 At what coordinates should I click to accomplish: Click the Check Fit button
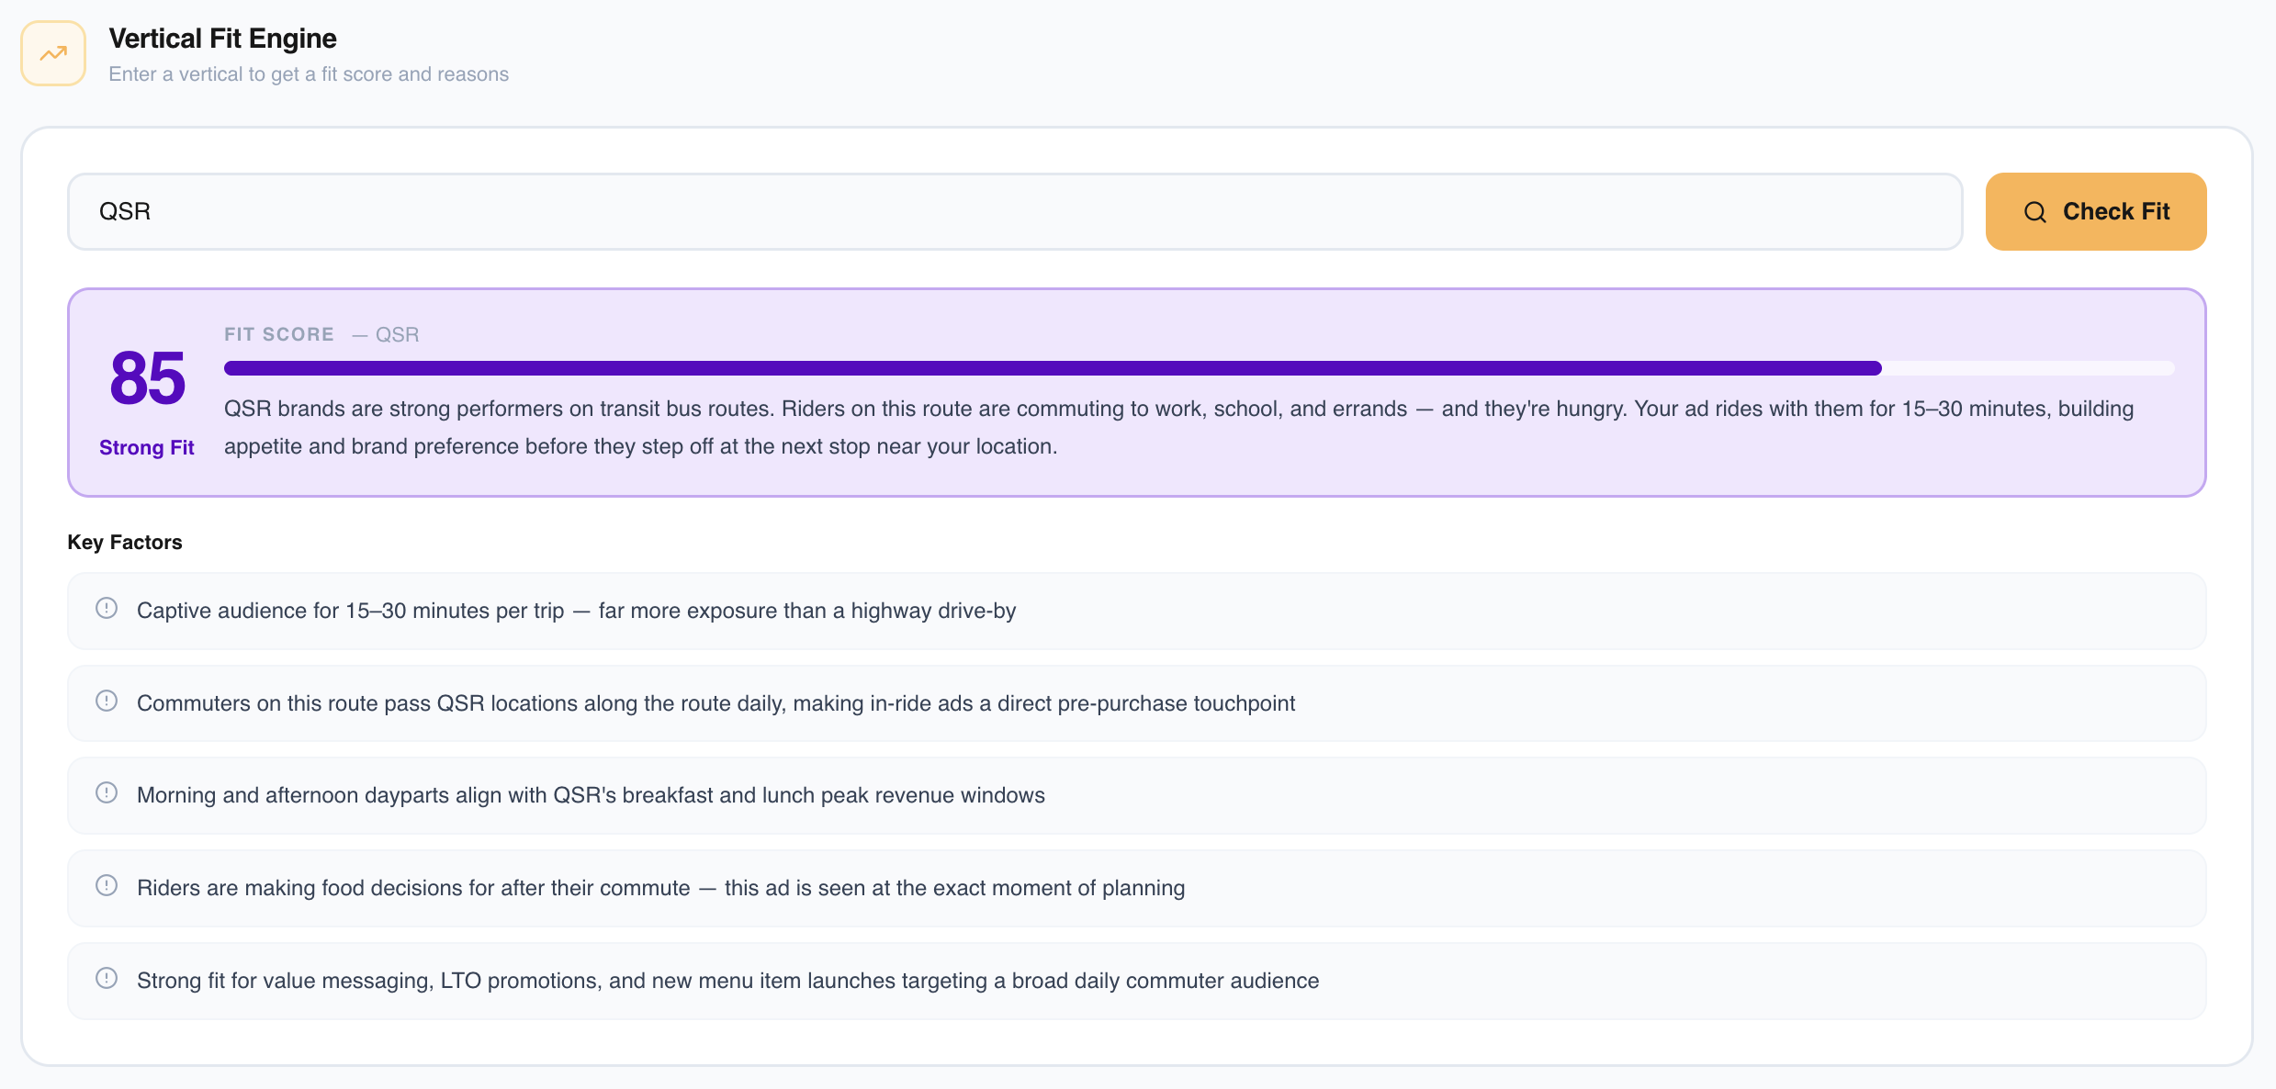[x=2096, y=211]
